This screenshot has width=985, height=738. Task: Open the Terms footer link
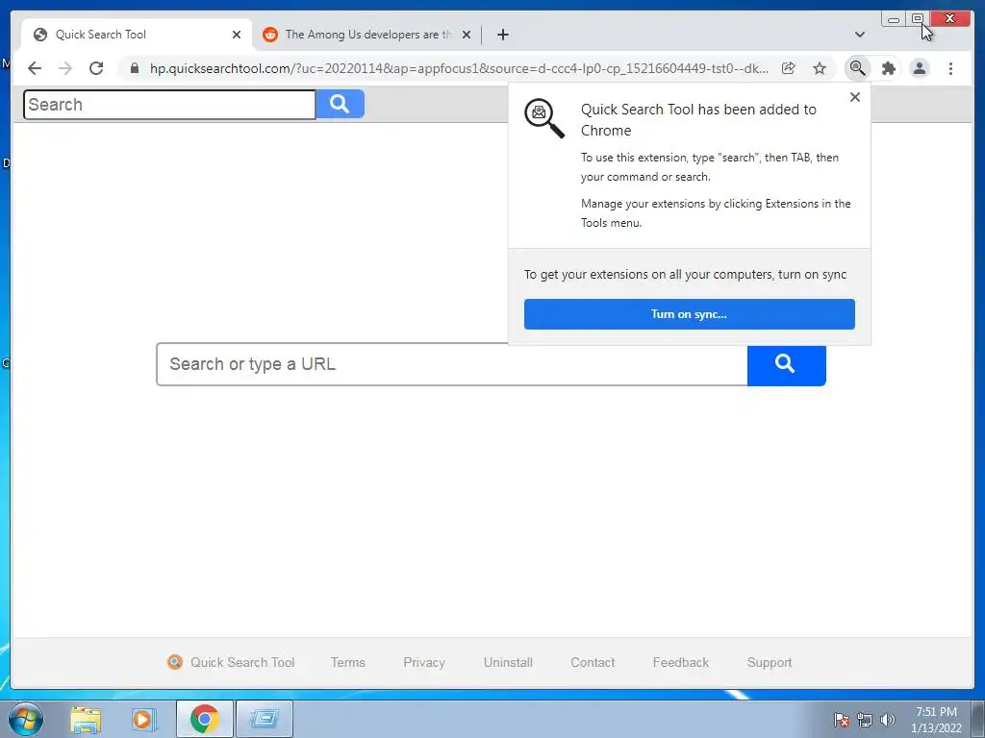pyautogui.click(x=348, y=662)
